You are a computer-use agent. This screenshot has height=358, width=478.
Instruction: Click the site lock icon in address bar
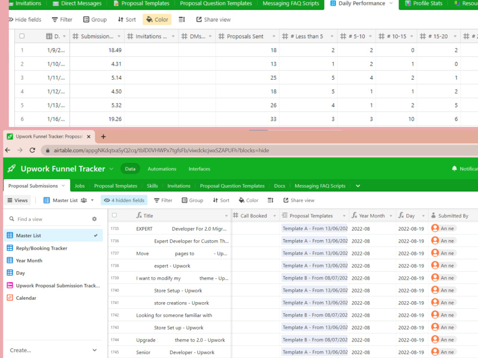coord(47,150)
